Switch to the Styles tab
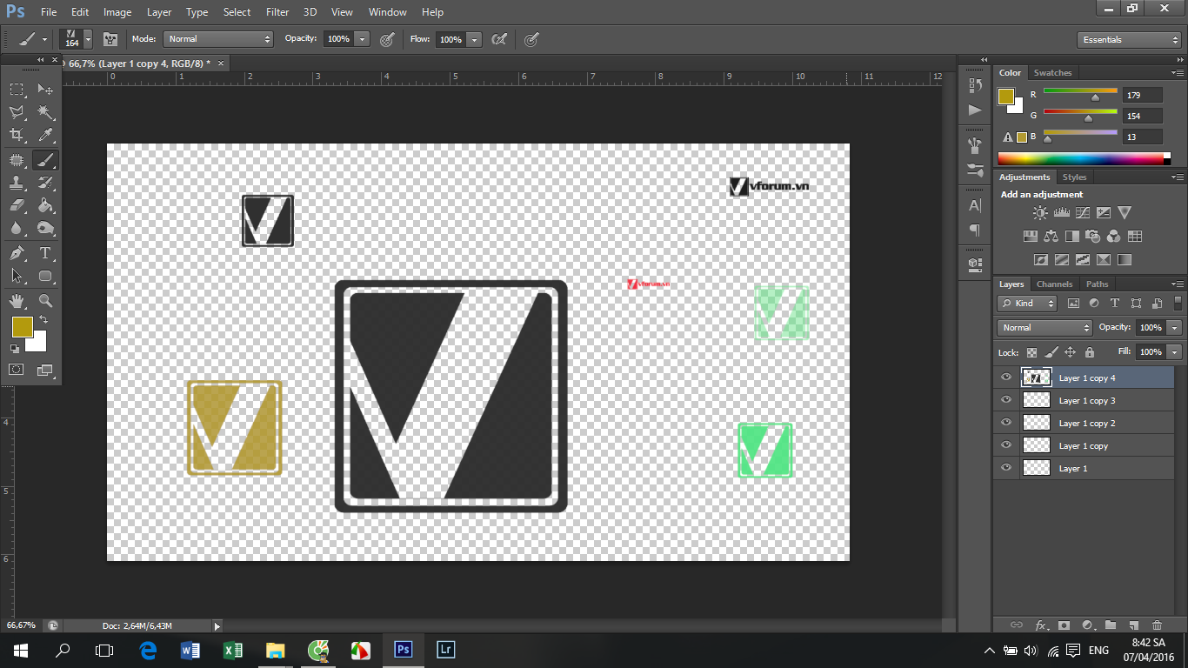The image size is (1188, 668). (x=1075, y=177)
